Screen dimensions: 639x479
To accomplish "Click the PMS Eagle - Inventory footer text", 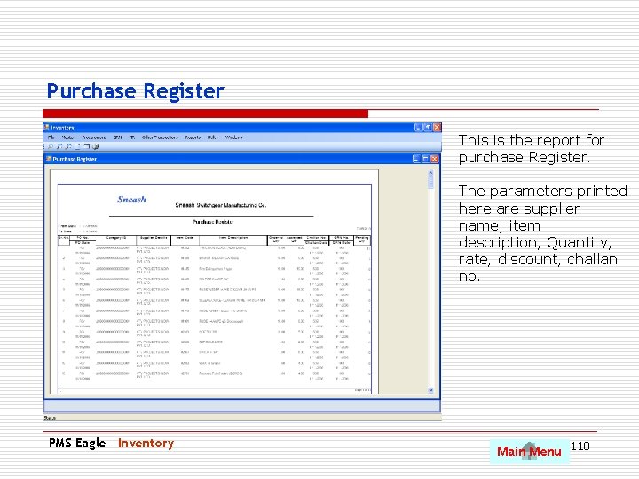I will [111, 444].
